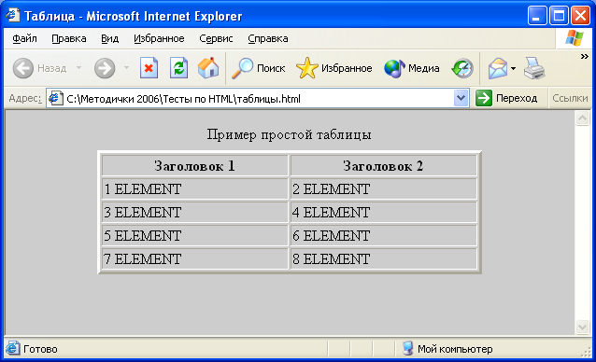Click the Мой компьютер zone icon
The image size is (596, 362).
(x=408, y=348)
